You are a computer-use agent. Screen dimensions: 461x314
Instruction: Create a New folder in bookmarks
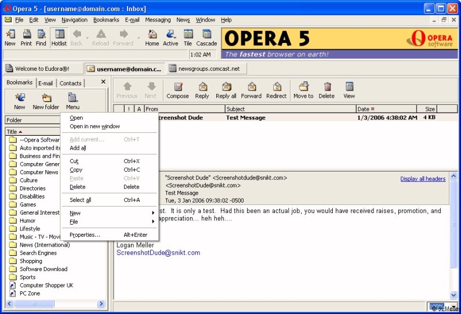tap(46, 102)
